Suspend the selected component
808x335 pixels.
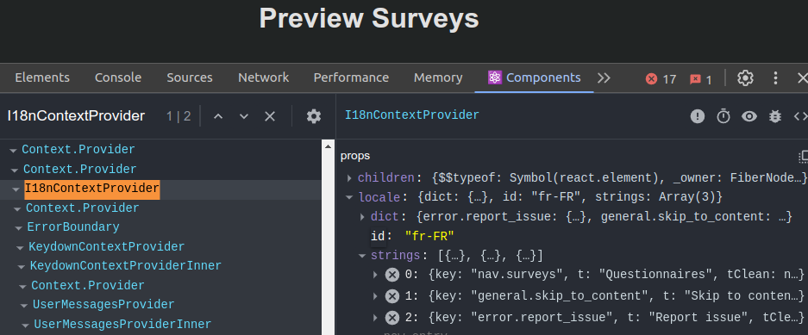(723, 117)
